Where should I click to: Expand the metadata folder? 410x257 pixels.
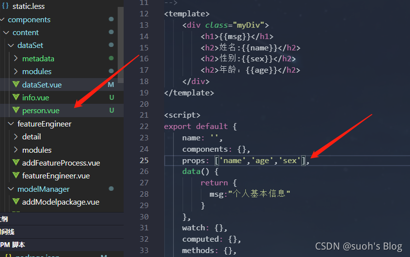coord(16,58)
